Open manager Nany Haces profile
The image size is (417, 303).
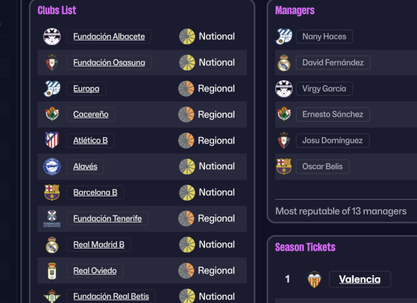(x=324, y=37)
